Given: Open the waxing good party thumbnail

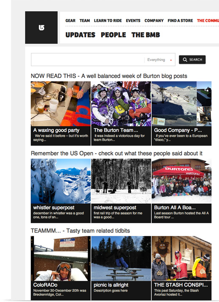Looking at the screenshot, I should click(61, 104).
